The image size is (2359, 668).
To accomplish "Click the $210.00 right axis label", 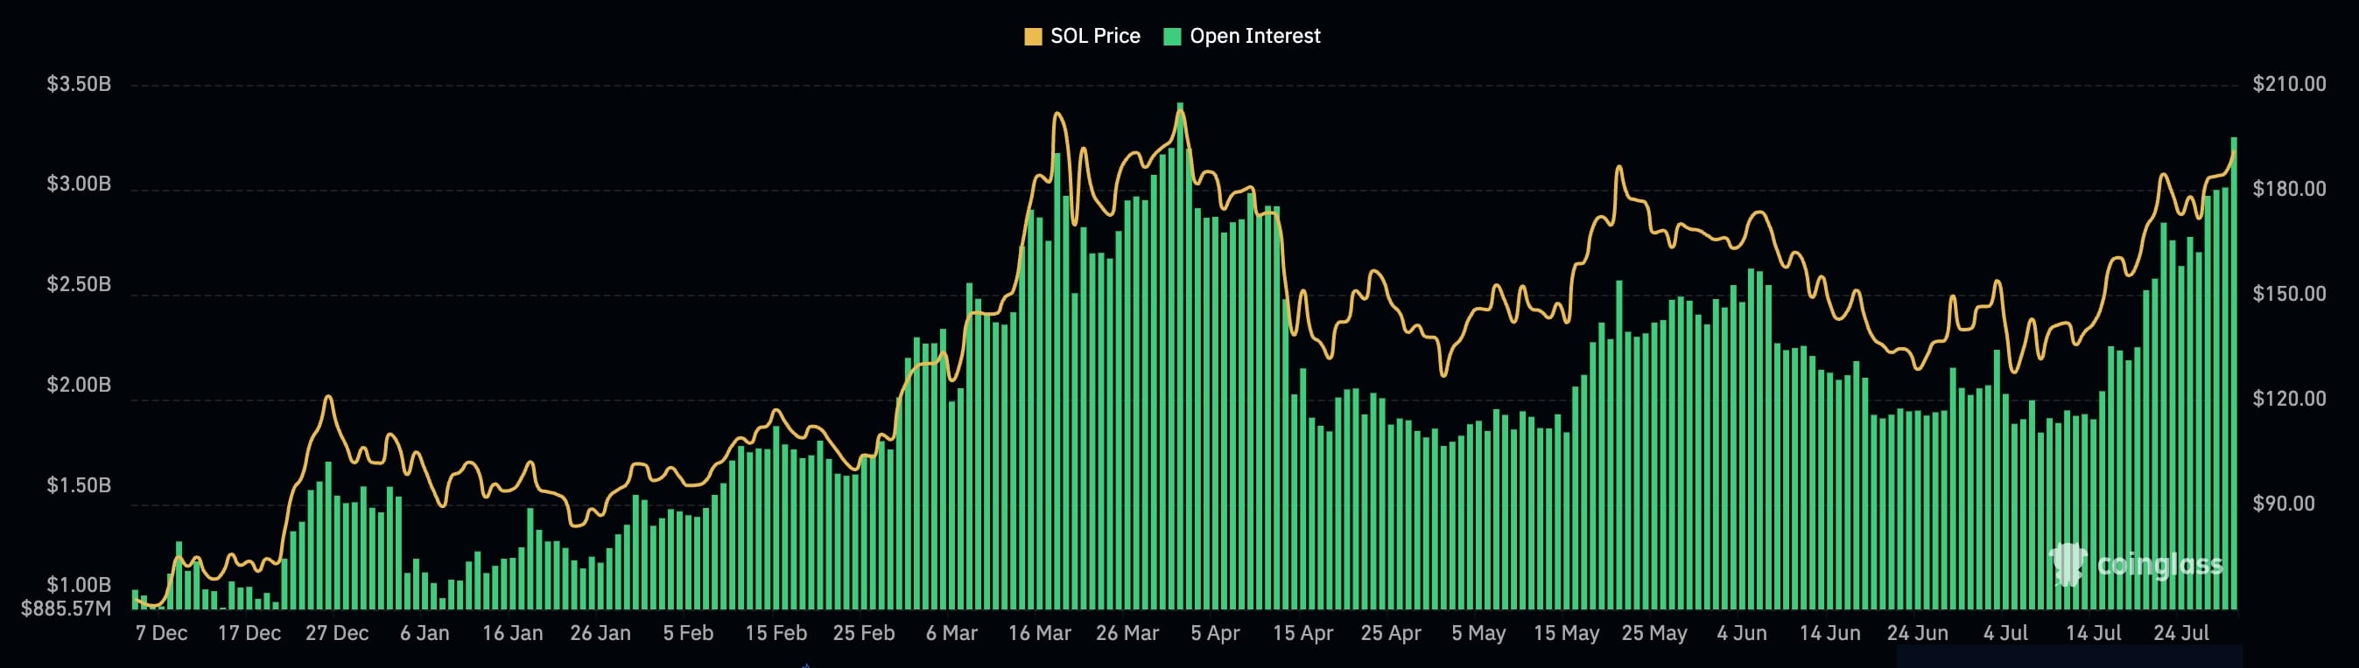I will pos(2288,84).
